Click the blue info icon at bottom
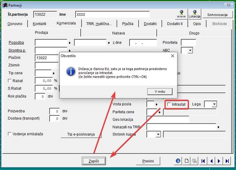This screenshot has width=236, height=170. [178, 161]
